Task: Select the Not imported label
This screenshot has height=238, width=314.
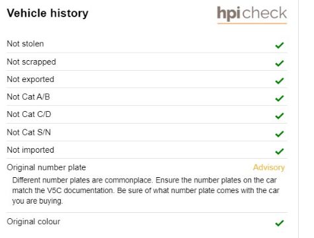Action: [x=30, y=150]
